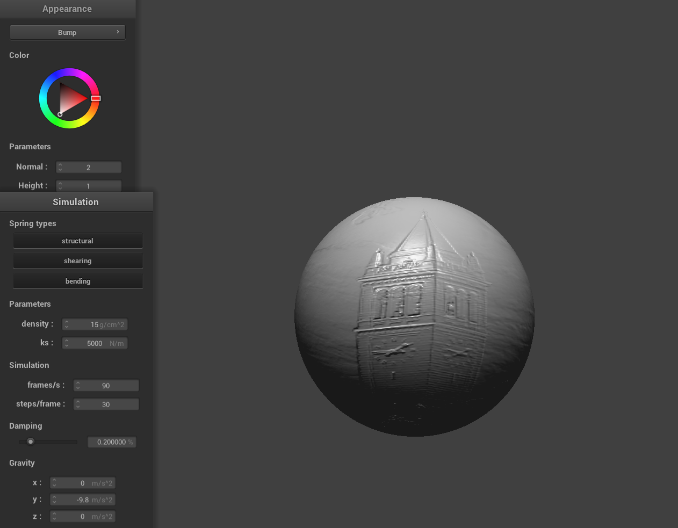Click the frames/s stepper arrows
678x528 pixels.
(x=78, y=386)
